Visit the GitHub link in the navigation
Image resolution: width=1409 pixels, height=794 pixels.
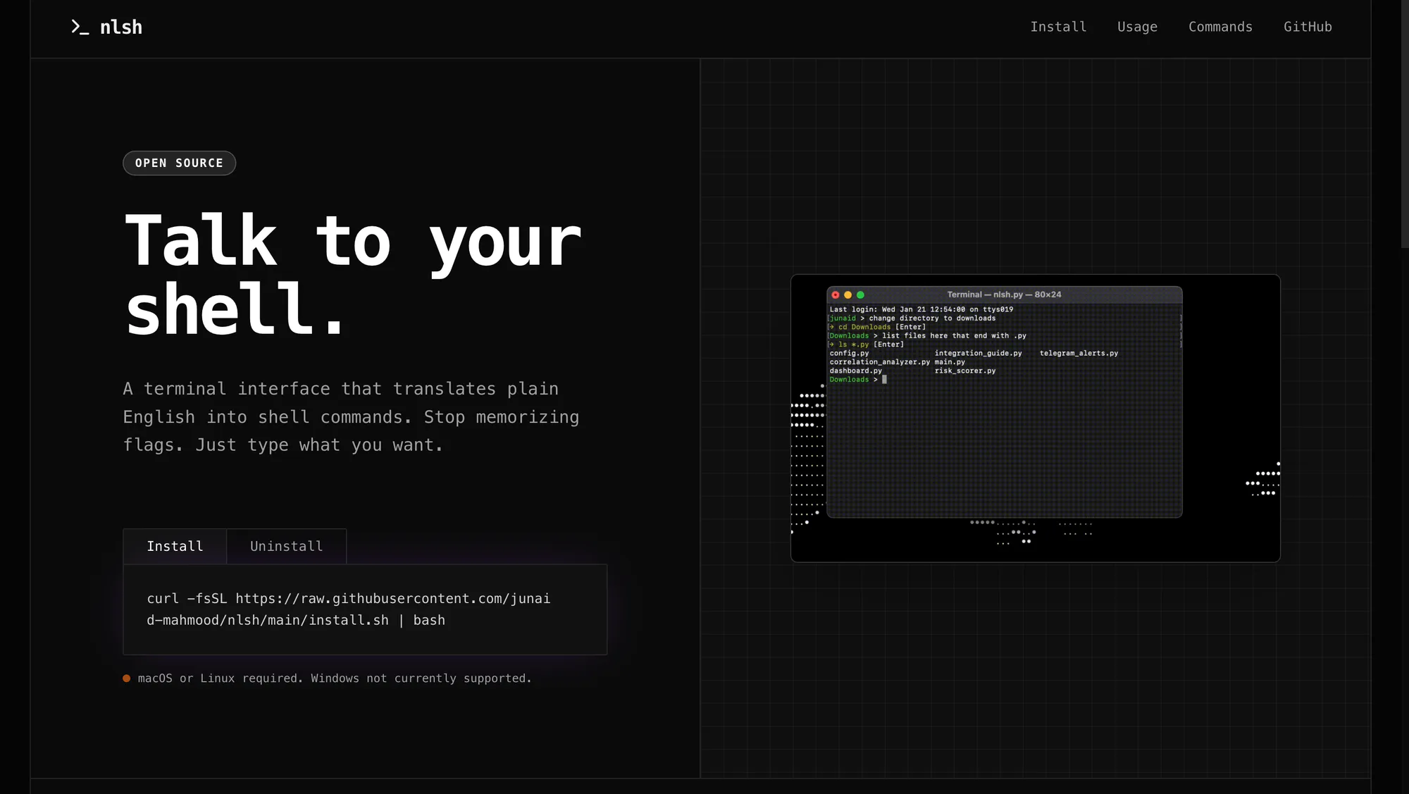tap(1308, 27)
